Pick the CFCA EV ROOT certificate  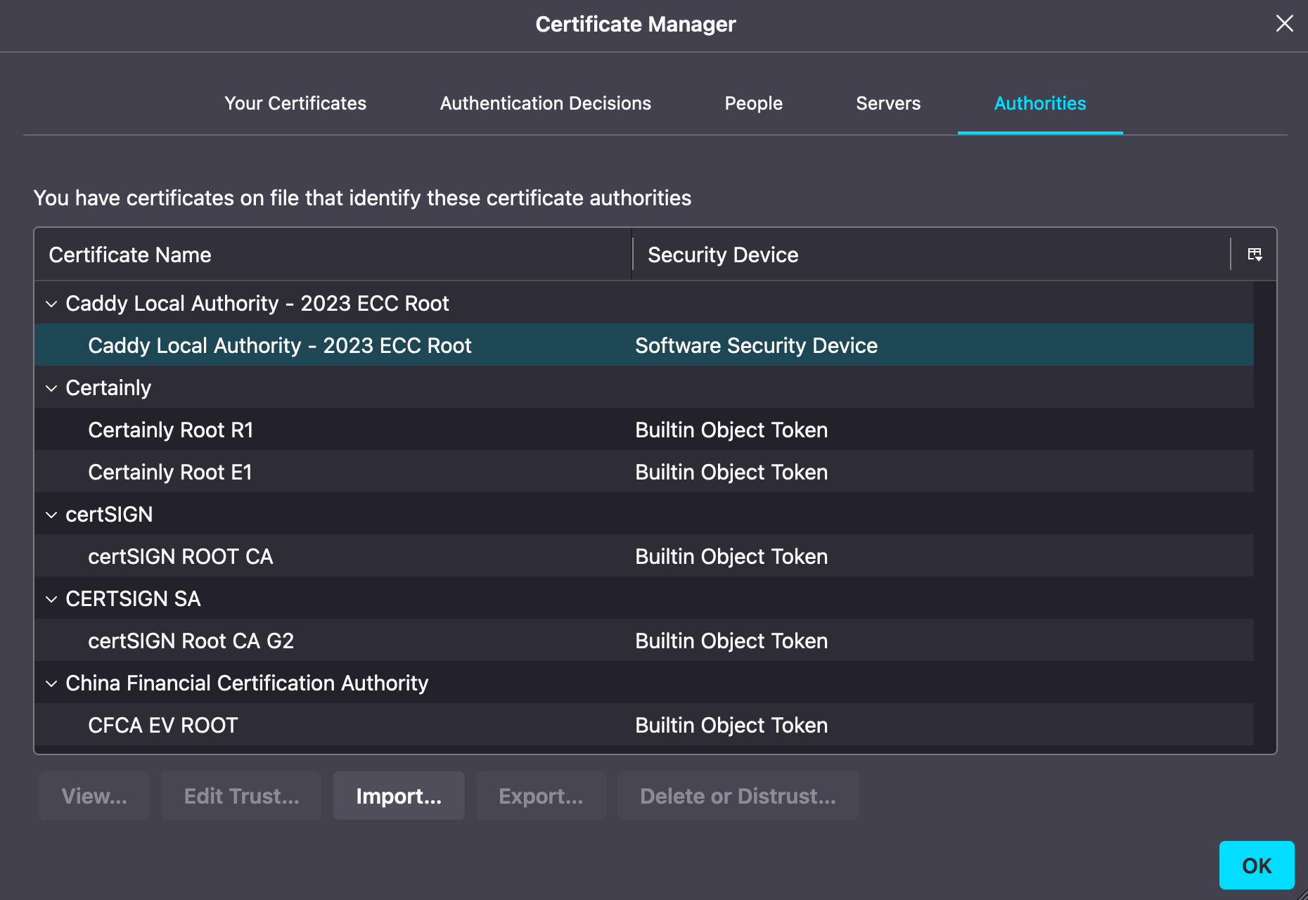(163, 726)
